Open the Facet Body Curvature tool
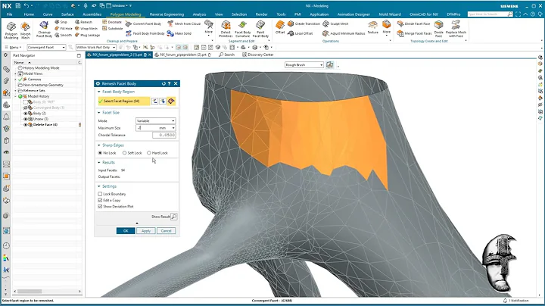Image resolution: width=545 pixels, height=306 pixels. [242, 29]
